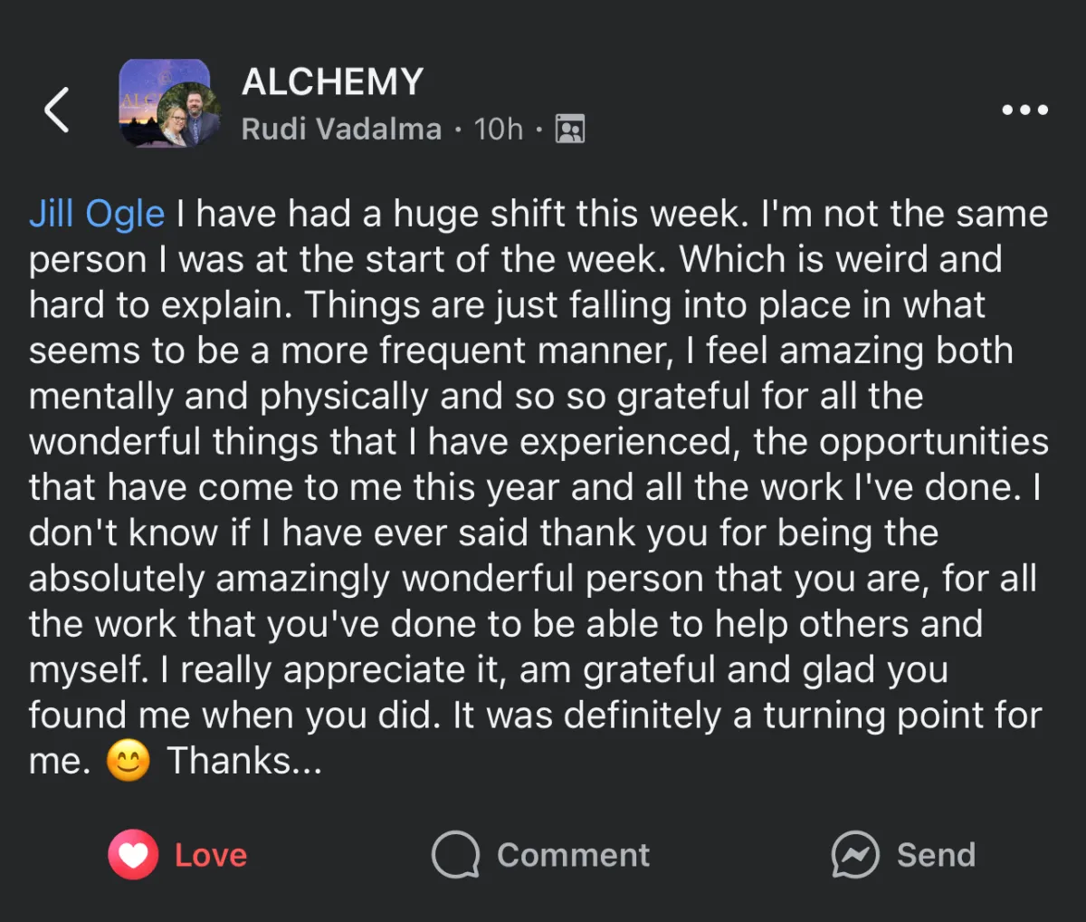Click the Comment button label

point(573,855)
